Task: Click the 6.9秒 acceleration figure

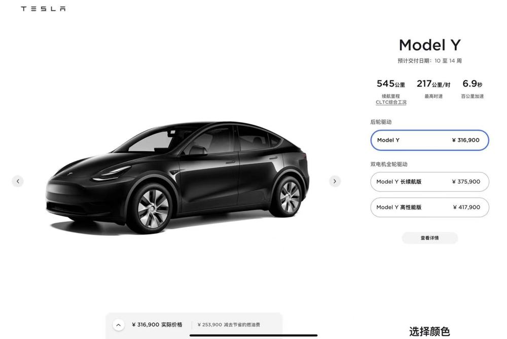Action: point(472,84)
